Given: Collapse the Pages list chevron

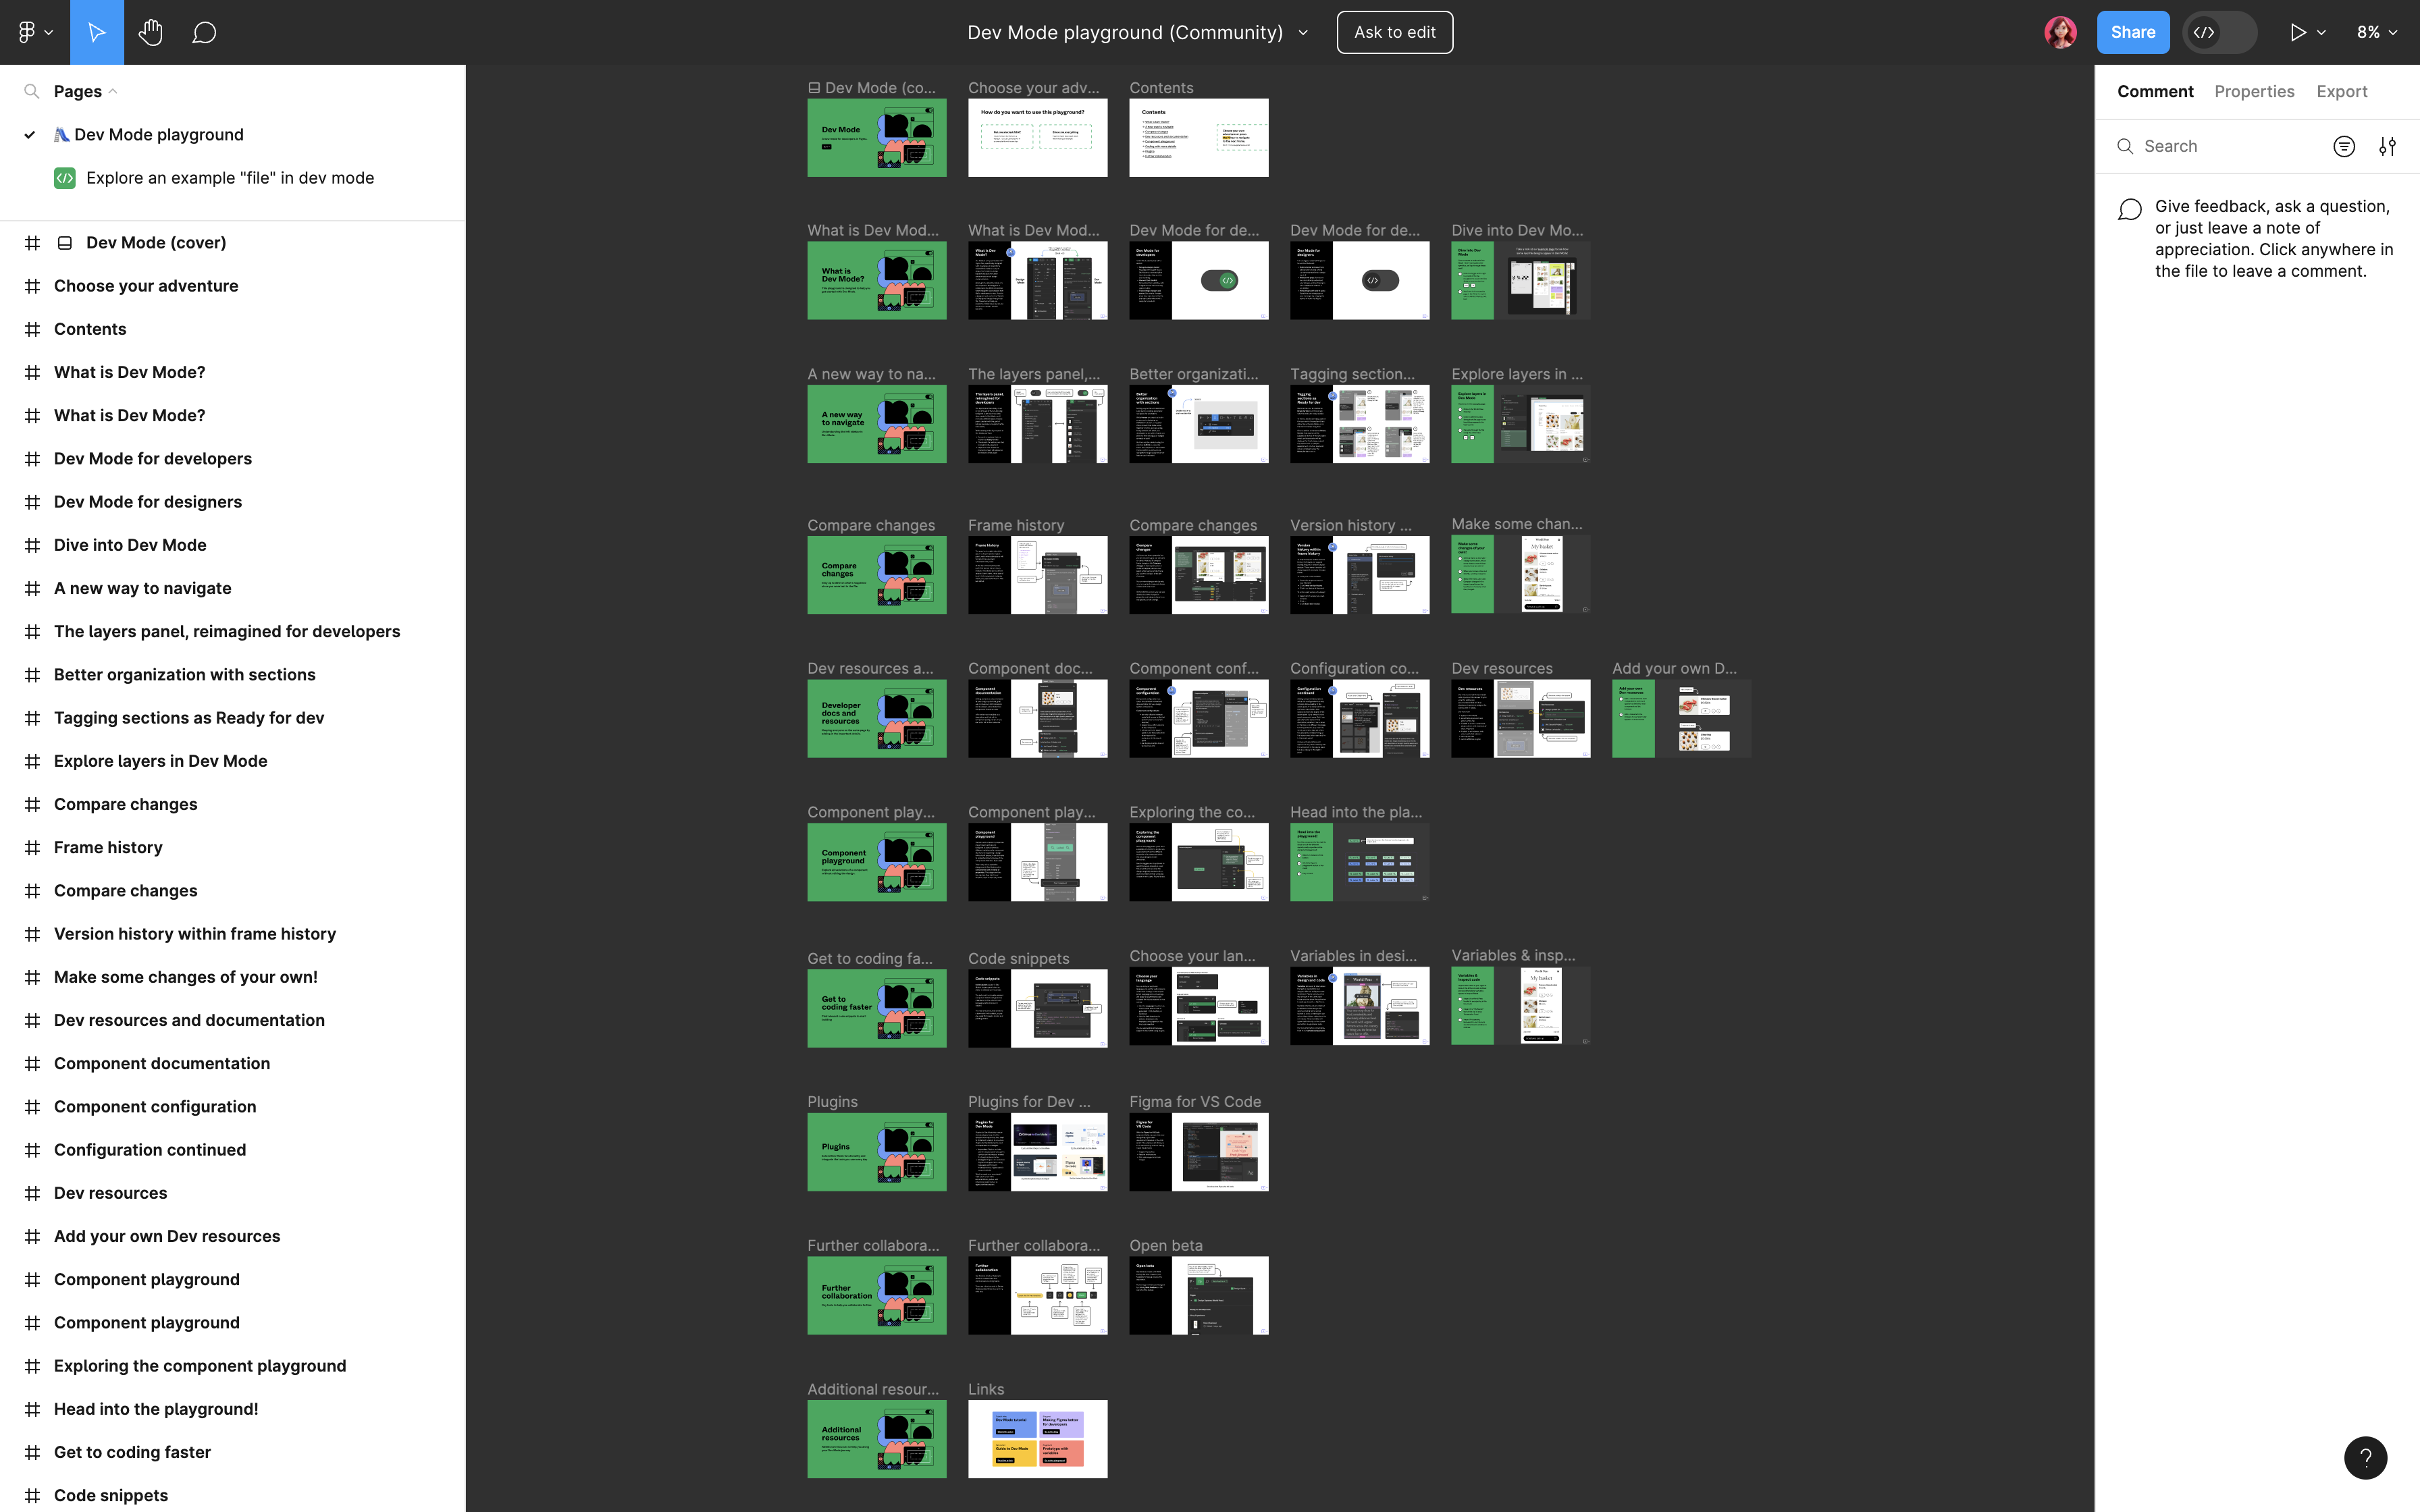Looking at the screenshot, I should (x=113, y=91).
